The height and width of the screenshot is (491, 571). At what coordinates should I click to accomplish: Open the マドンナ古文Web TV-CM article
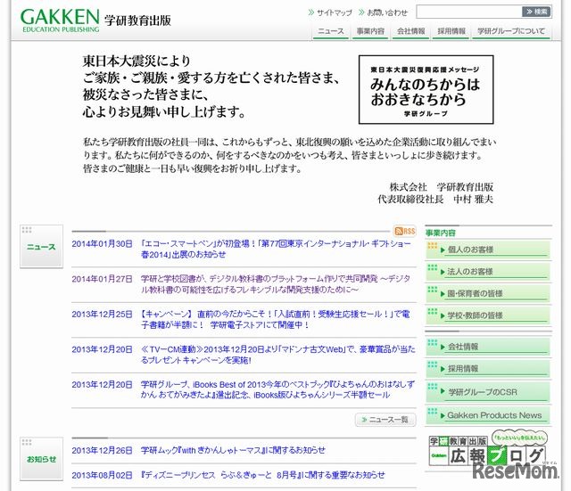point(277,355)
